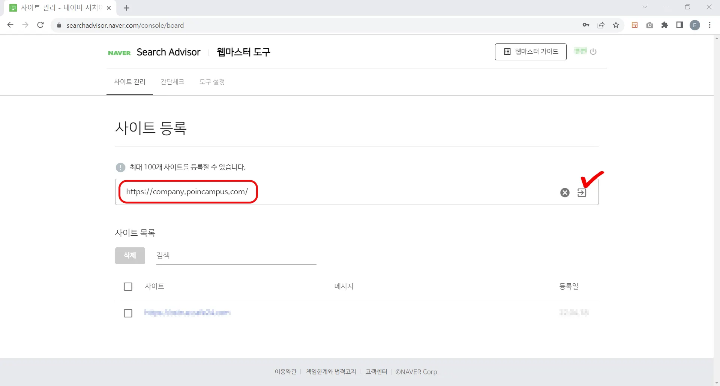Check the checkbox for the listed site row
The height and width of the screenshot is (386, 720).
click(128, 313)
